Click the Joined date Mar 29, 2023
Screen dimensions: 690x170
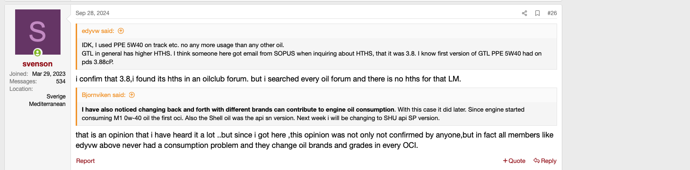tap(49, 74)
